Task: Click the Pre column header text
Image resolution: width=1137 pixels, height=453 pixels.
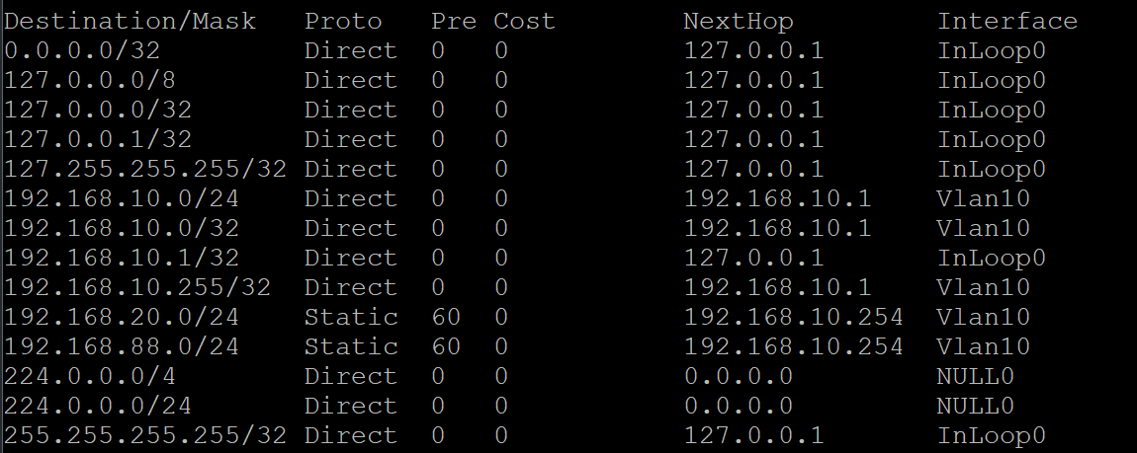Action: pyautogui.click(x=454, y=21)
